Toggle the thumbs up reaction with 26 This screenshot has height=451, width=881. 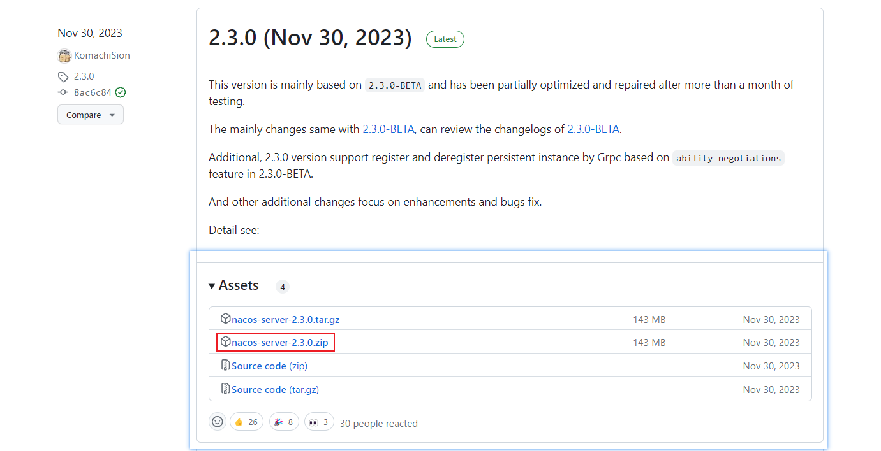(x=246, y=422)
